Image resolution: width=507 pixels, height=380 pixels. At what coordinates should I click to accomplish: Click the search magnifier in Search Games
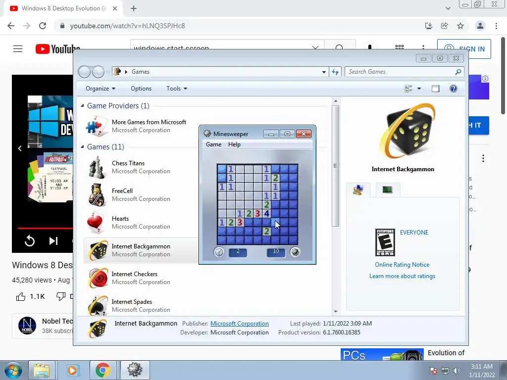point(458,72)
